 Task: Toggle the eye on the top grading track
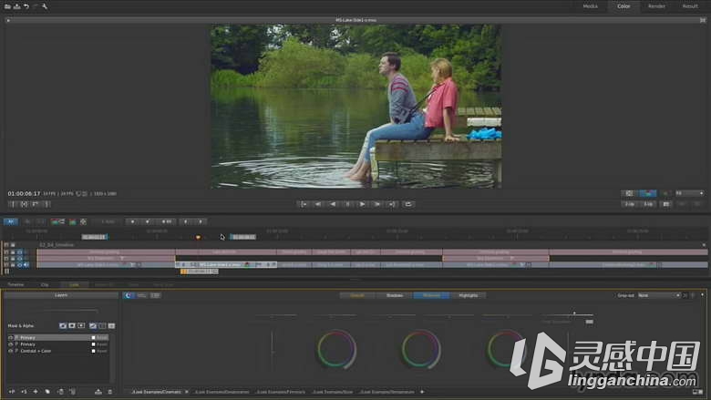click(x=19, y=251)
